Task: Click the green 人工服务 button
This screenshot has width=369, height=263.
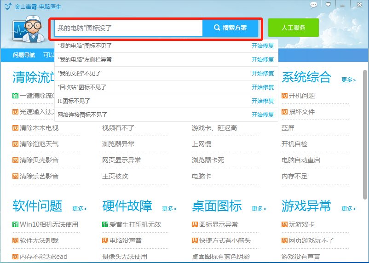Action: coord(294,28)
